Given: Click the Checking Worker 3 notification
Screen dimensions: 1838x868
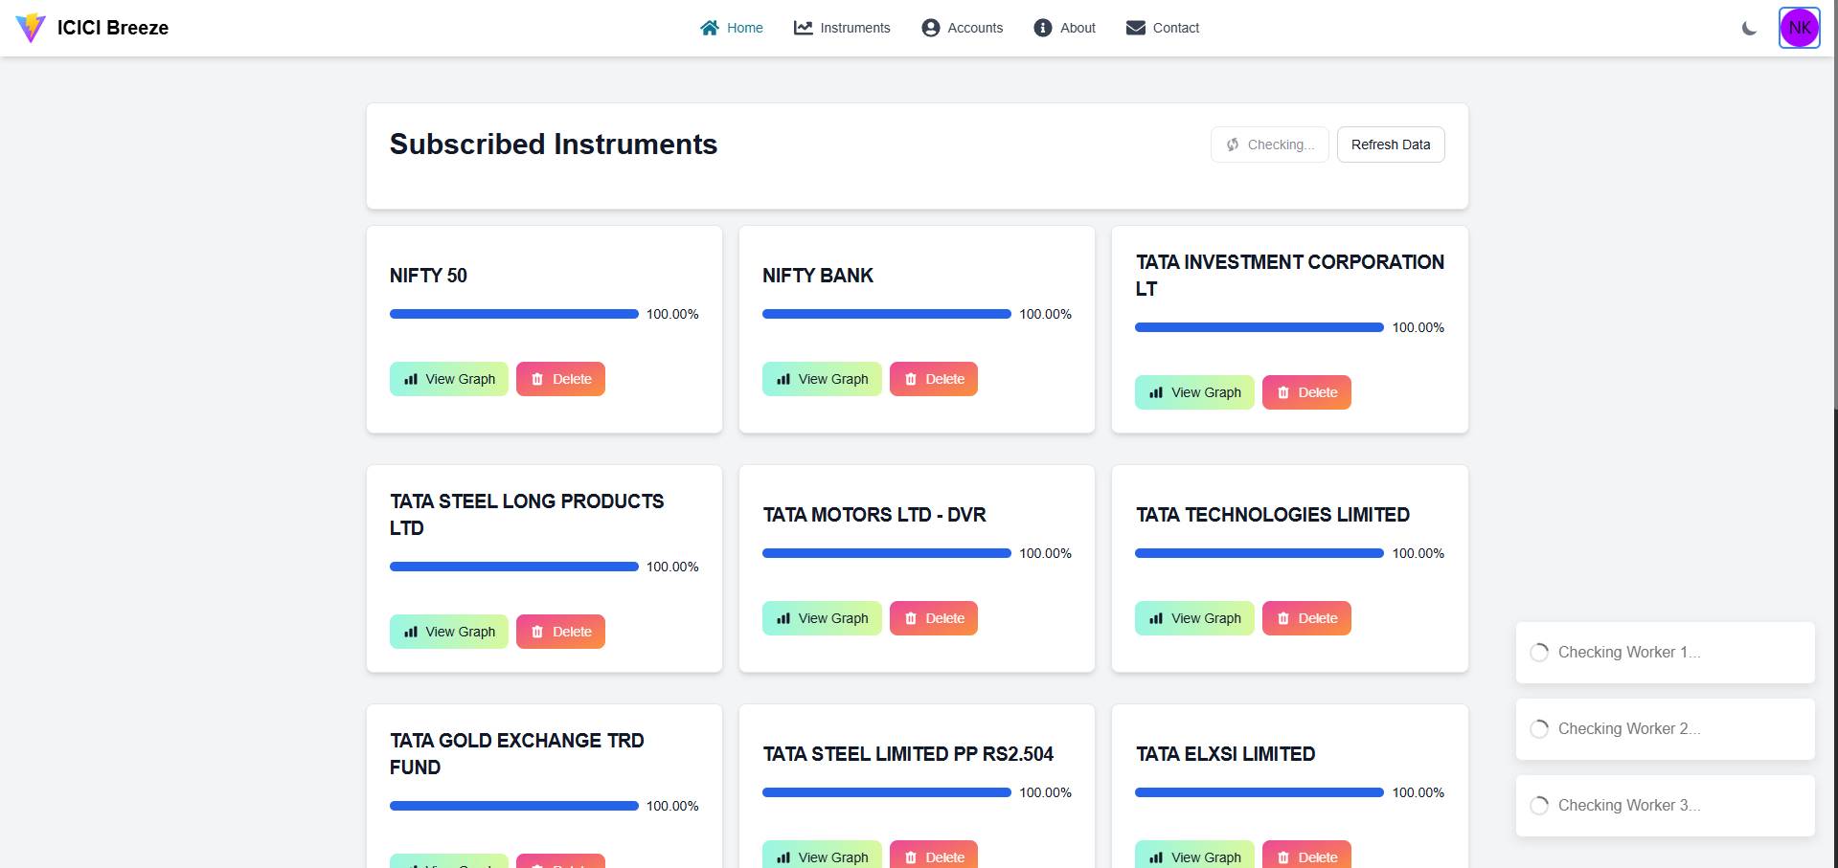Looking at the screenshot, I should [x=1665, y=806].
